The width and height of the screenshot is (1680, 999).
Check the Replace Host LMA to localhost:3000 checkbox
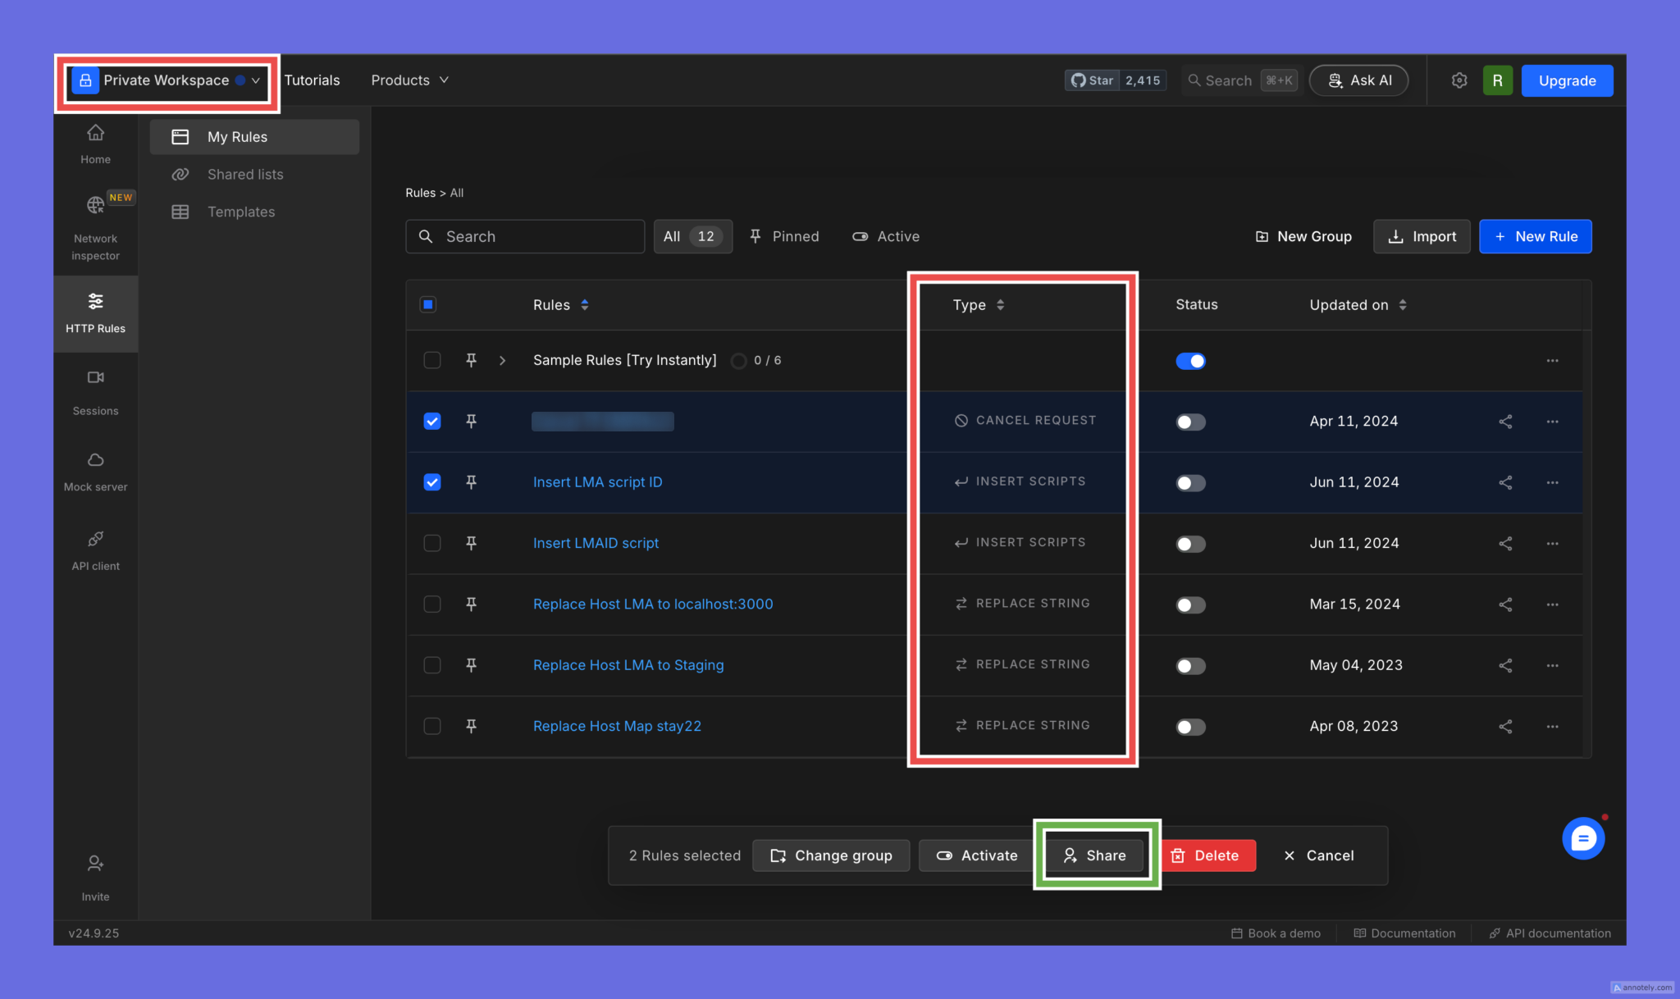coord(431,604)
